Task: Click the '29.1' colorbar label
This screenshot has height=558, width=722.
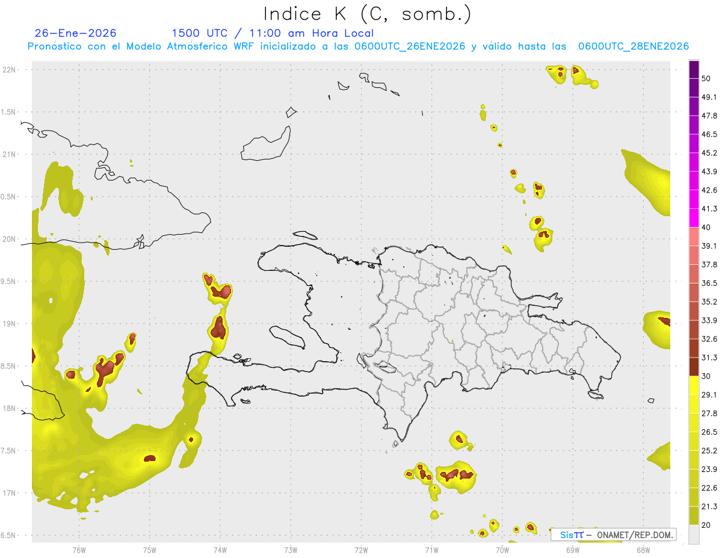Action: 709,395
